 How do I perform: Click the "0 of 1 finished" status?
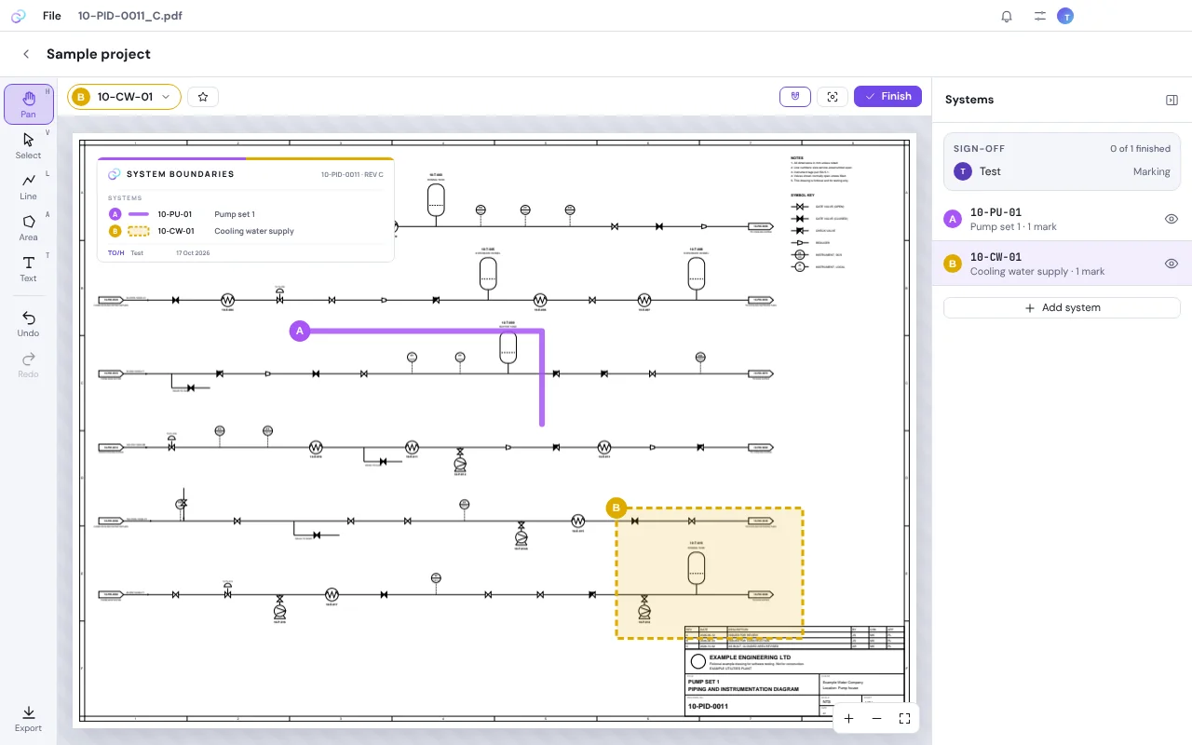1140,149
